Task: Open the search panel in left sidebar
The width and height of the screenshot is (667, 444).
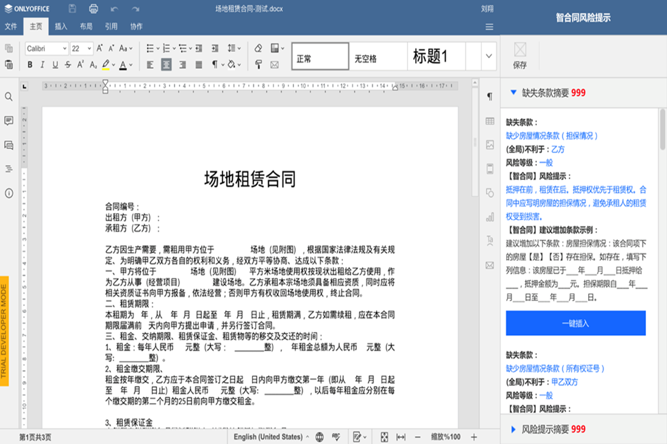Action: [x=9, y=97]
